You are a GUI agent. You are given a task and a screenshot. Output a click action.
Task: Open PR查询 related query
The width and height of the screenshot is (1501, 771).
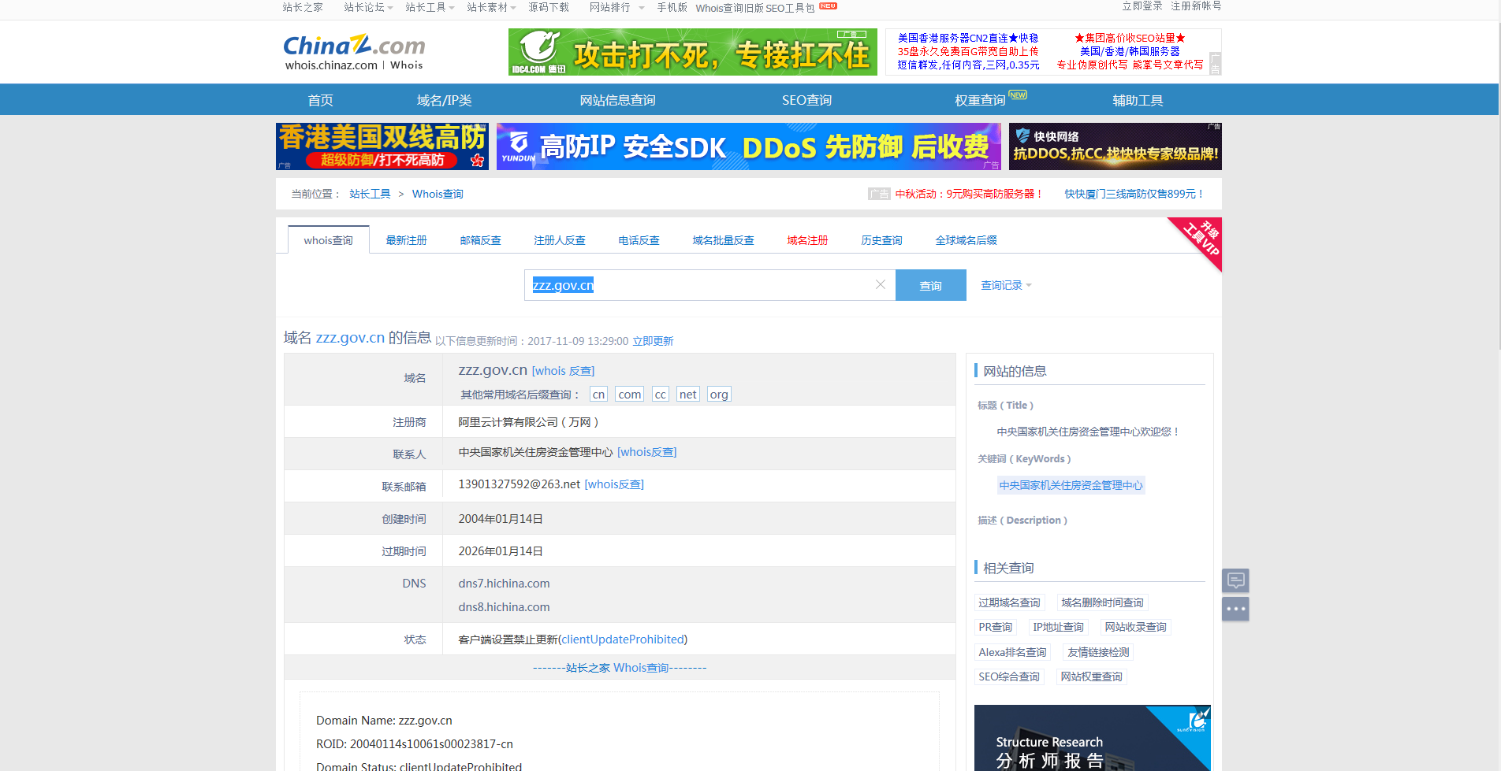(x=995, y=627)
